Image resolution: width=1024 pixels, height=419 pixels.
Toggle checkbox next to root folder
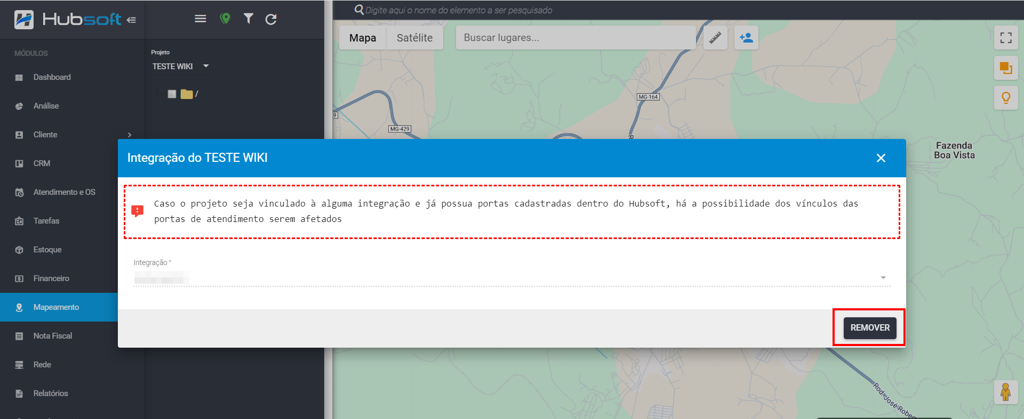coord(172,94)
